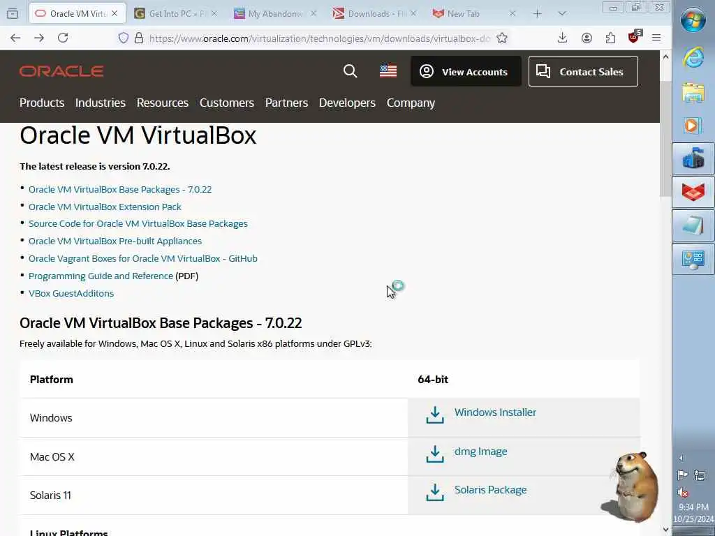Click View Accounts button
This screenshot has height=536, width=715.
click(x=466, y=71)
